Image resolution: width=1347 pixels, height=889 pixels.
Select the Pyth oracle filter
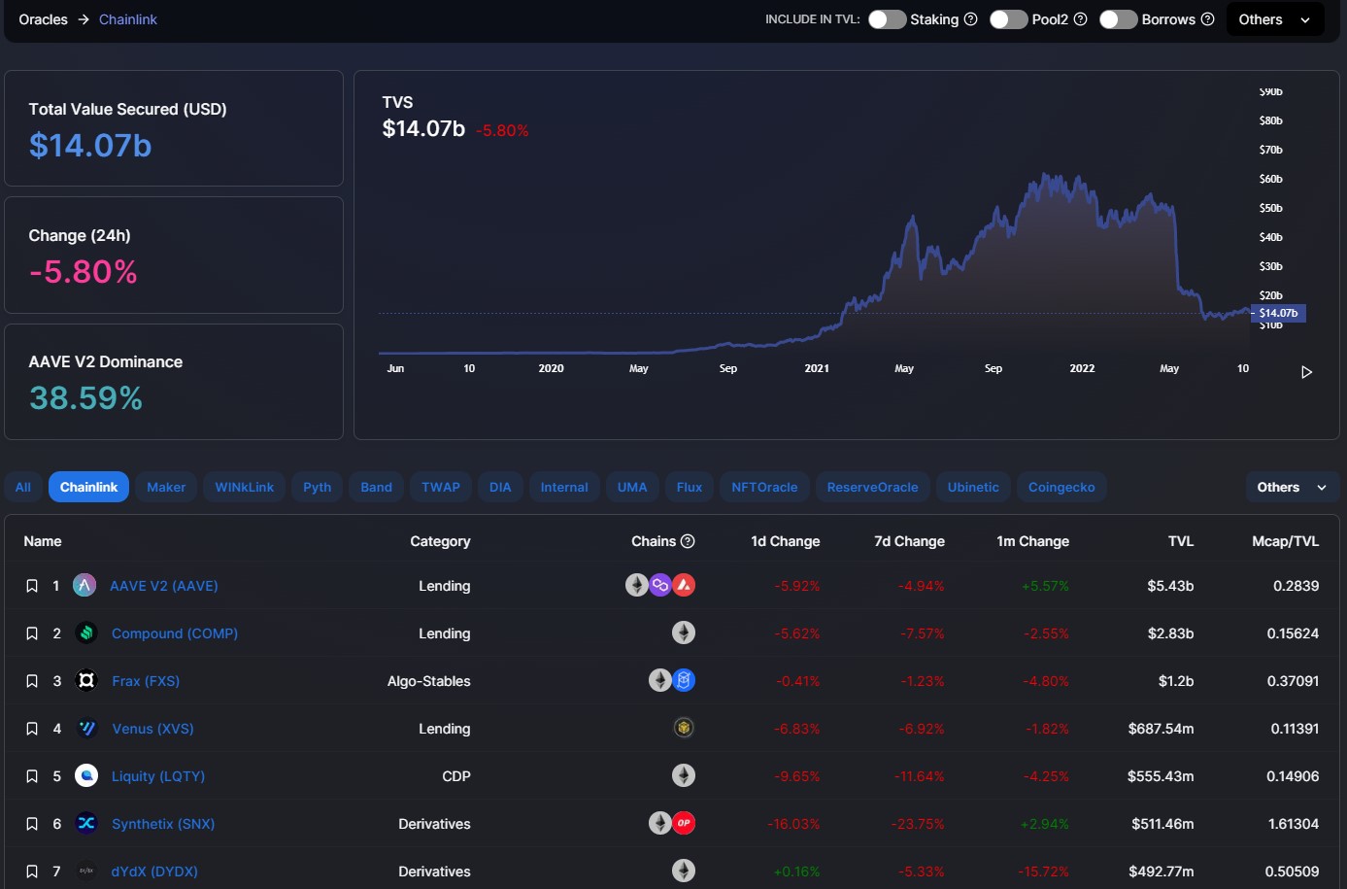point(317,487)
